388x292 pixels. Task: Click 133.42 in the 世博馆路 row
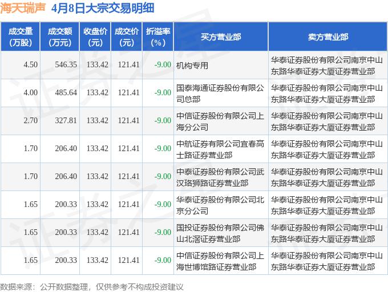coord(97,261)
